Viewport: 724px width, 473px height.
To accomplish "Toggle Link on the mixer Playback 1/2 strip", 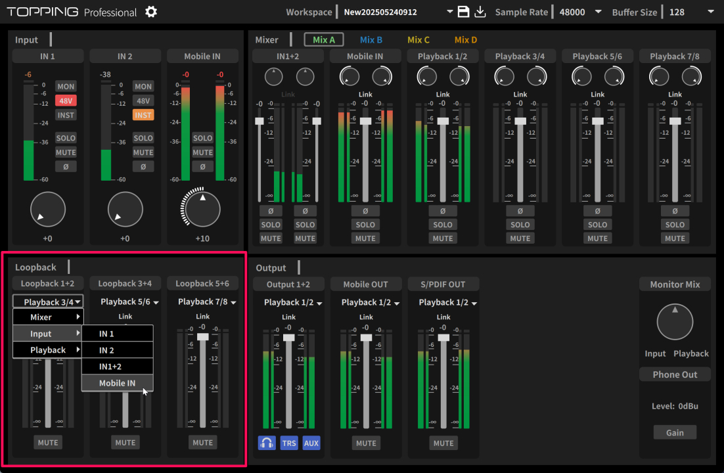I will pos(443,94).
